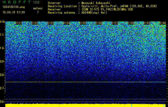
Task: Click the bright yellow-green carrier line near 0.75 kHz
Action: pos(85,82)
